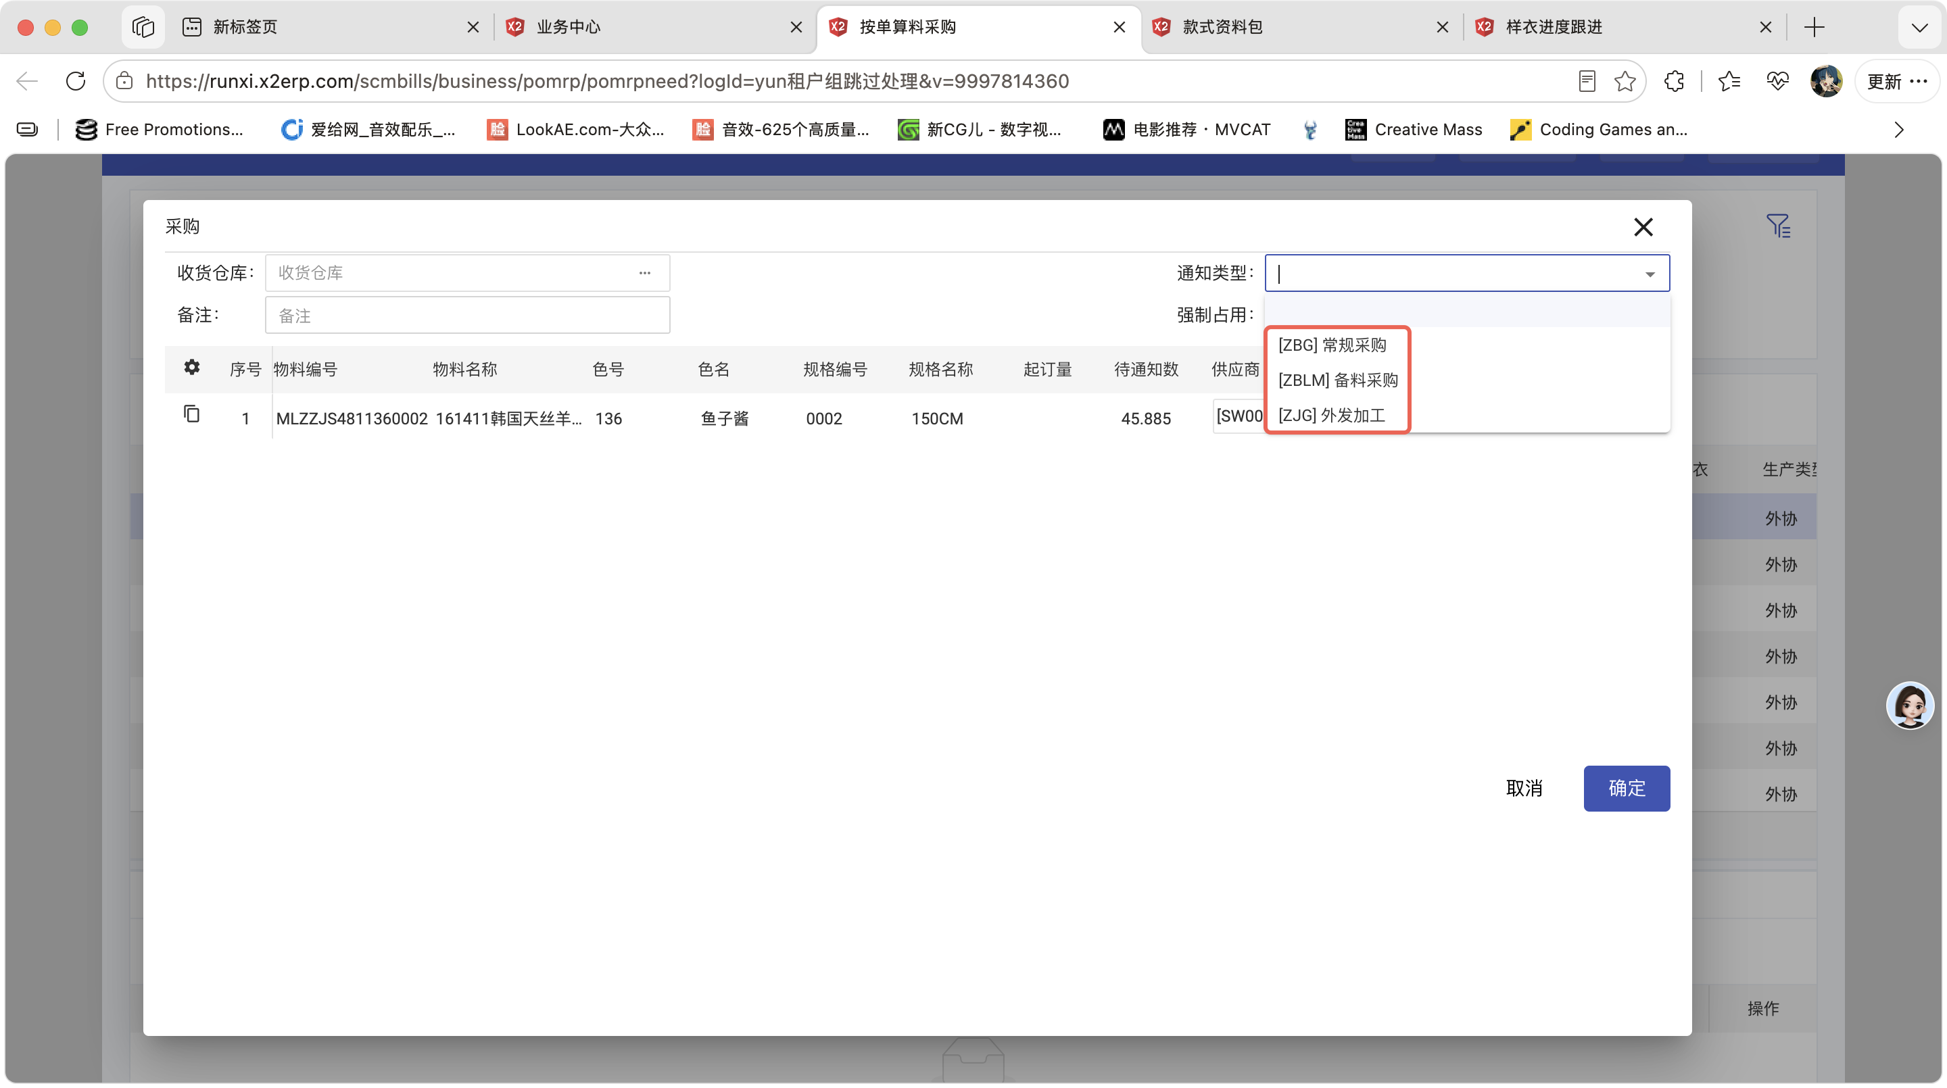Click the 更新 browser update button
The image size is (1947, 1088).
(1896, 82)
